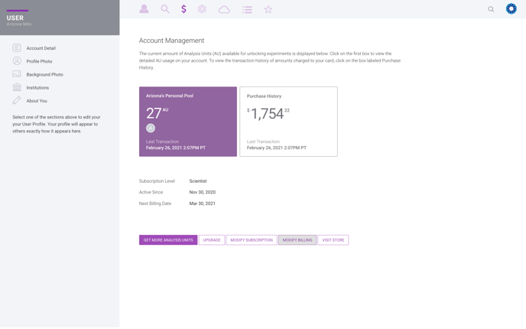526x329 pixels.
Task: Open Institutions section
Action: [x=37, y=87]
